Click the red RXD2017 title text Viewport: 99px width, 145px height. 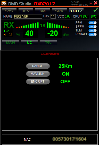(45, 4)
